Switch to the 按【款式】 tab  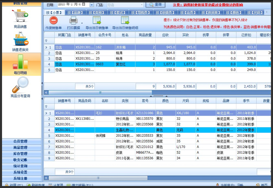pyautogui.click(x=118, y=13)
